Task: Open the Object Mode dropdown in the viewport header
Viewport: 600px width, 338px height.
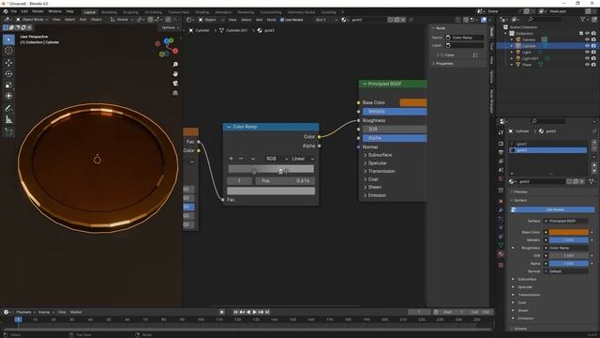Action: click(x=32, y=19)
